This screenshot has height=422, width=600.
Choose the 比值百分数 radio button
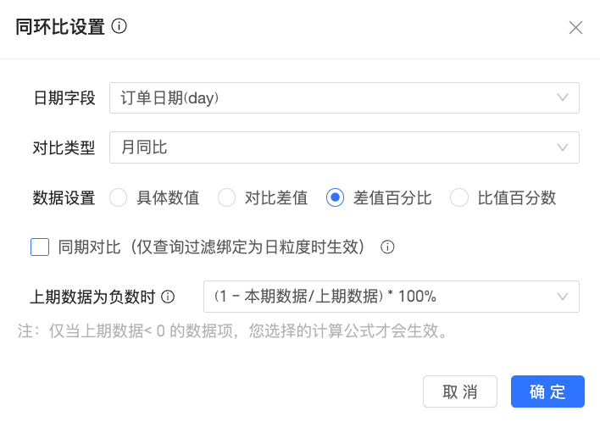(458, 197)
